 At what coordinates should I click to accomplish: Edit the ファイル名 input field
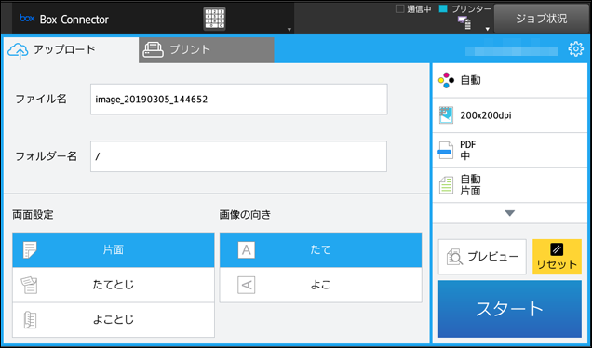point(238,100)
